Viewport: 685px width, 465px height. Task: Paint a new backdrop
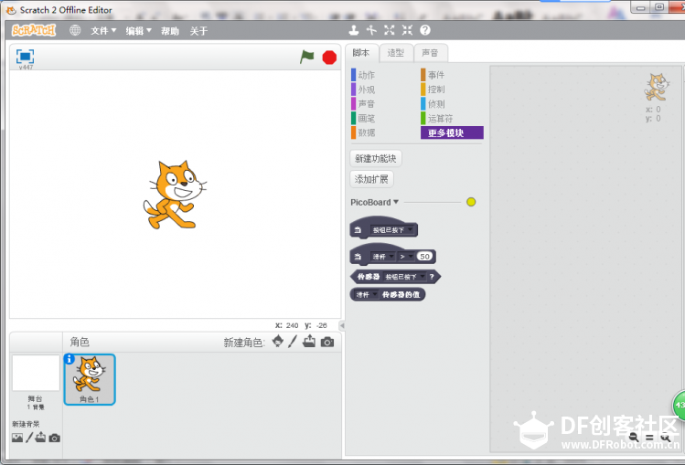click(29, 437)
